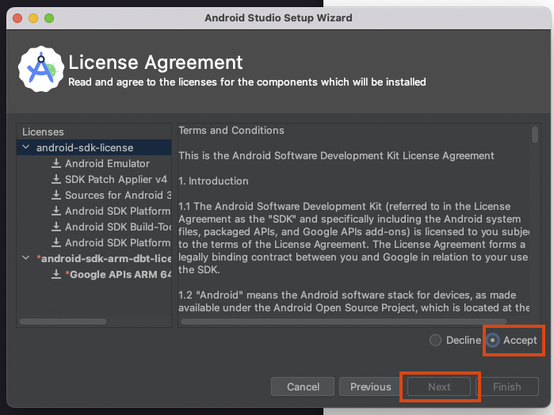Collapse the android-sdk-license tree node
Screen dimensions: 554x415
[26, 147]
